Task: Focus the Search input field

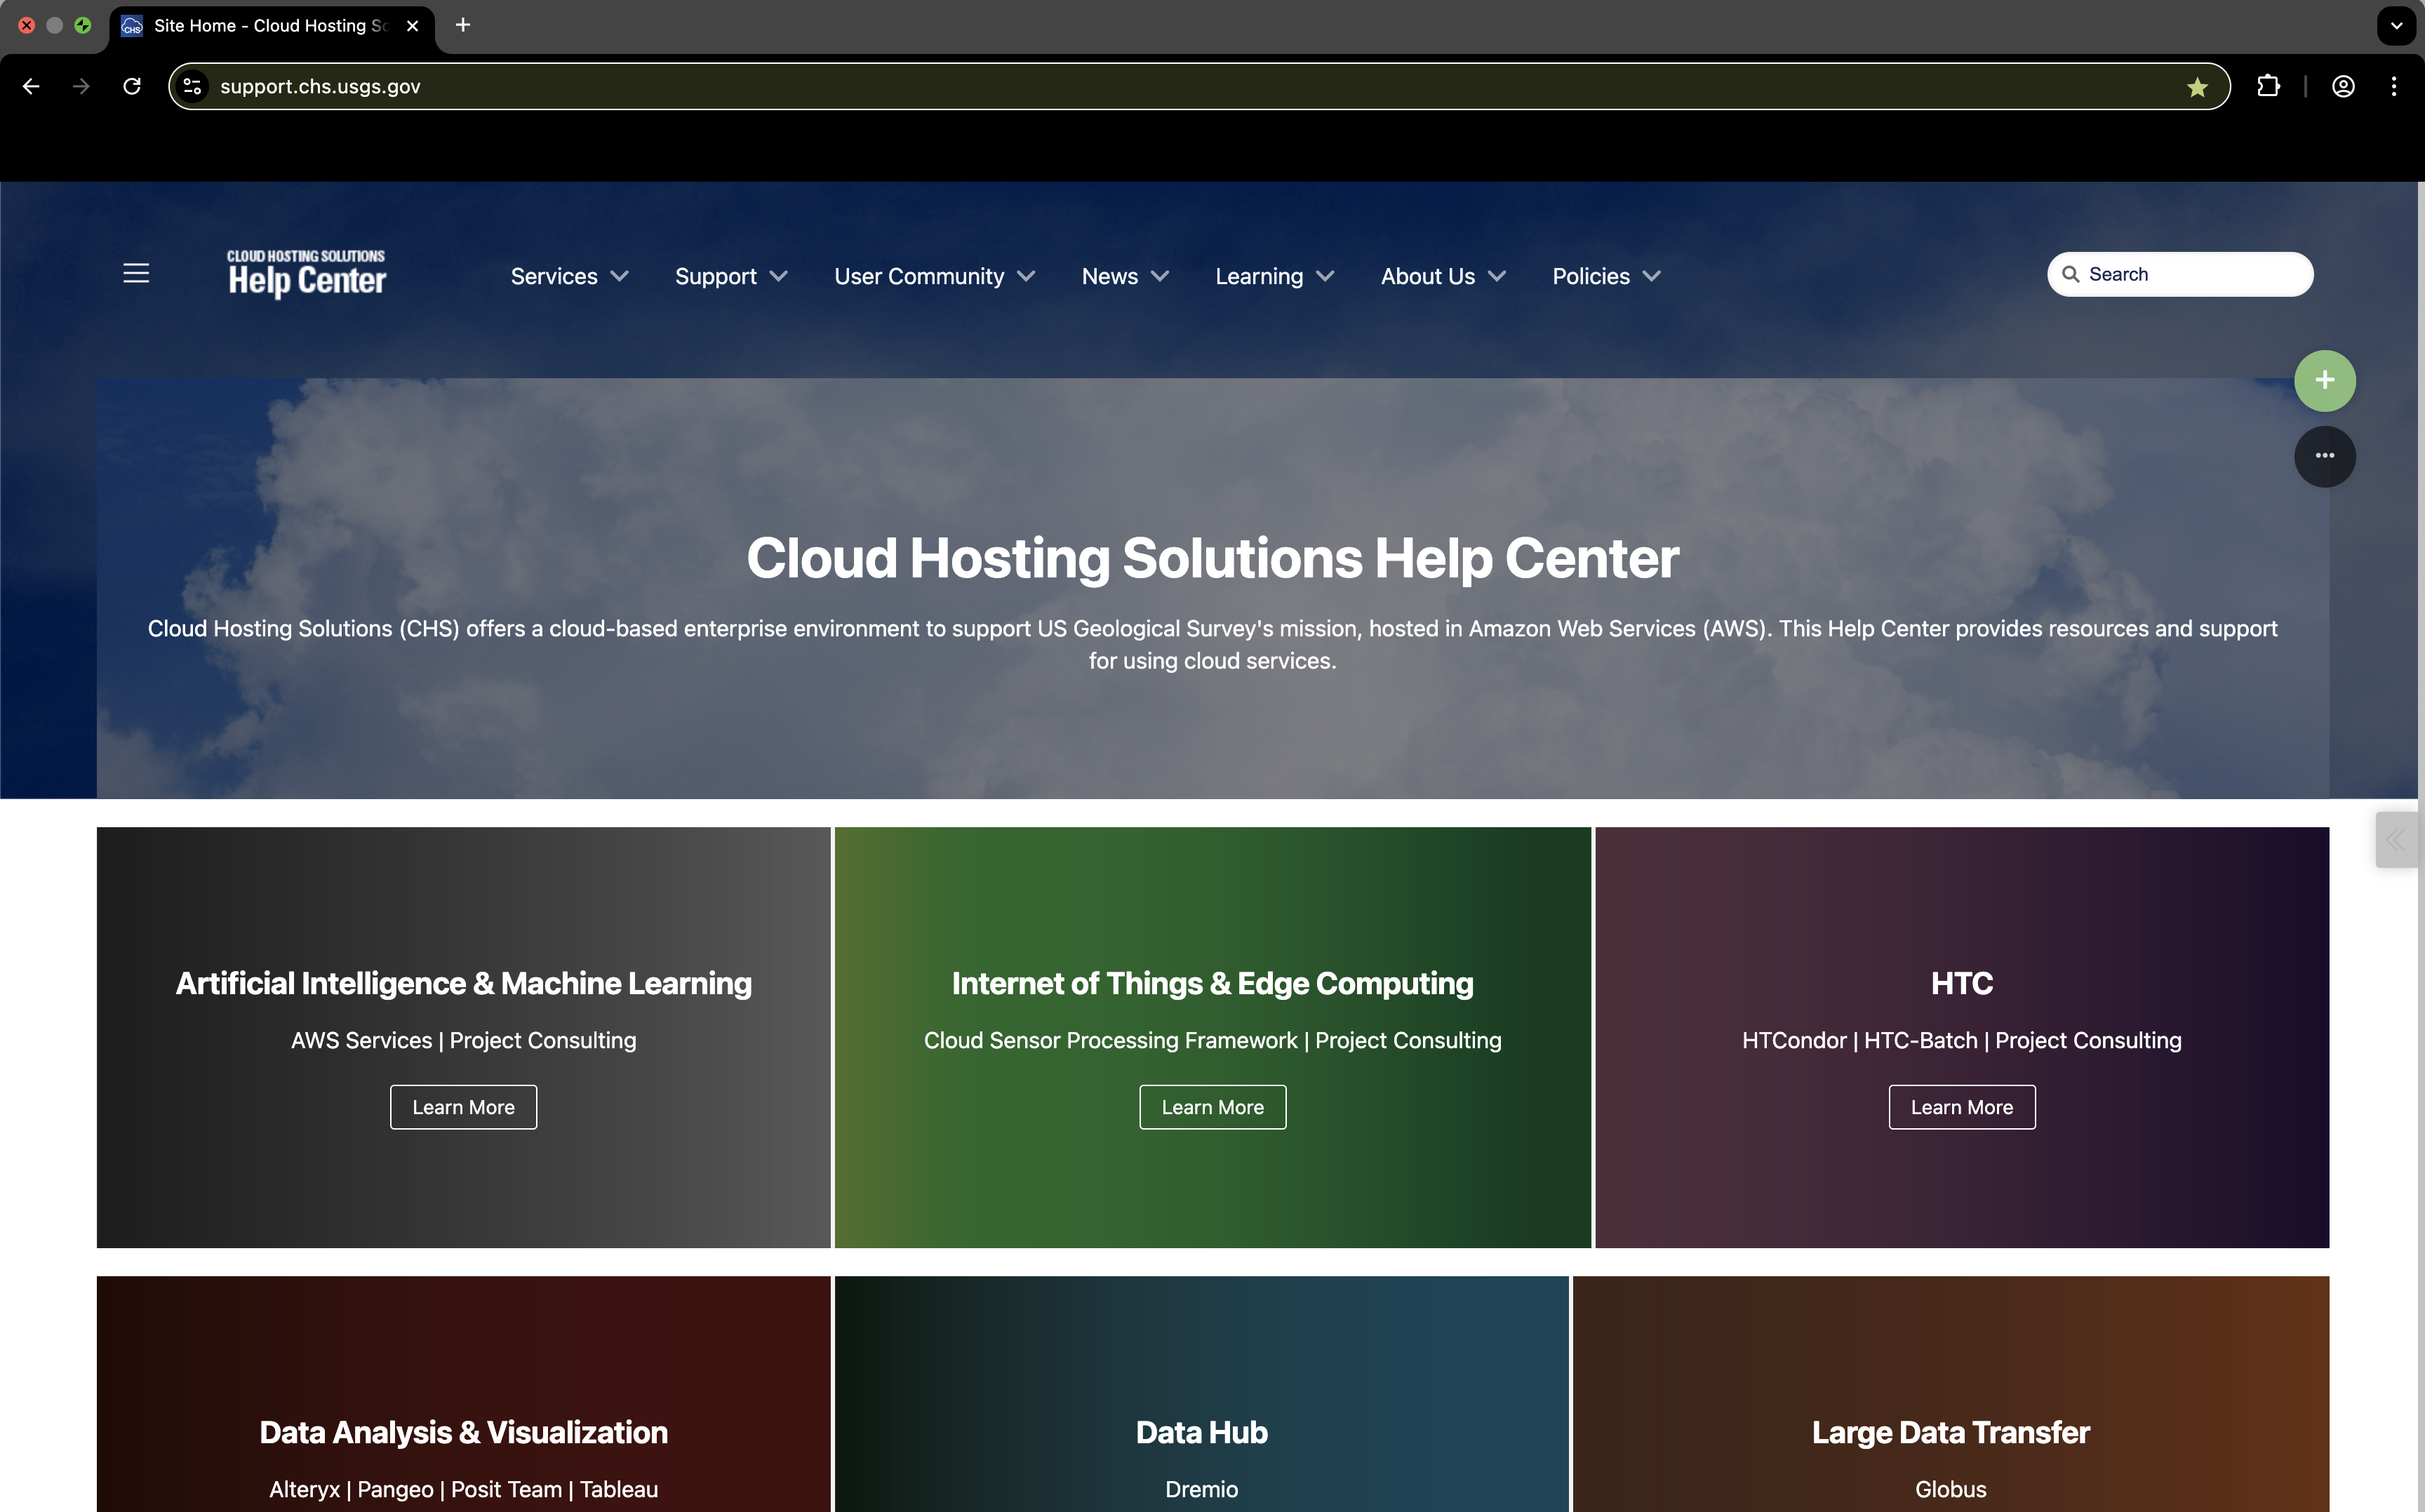Action: tap(2180, 274)
